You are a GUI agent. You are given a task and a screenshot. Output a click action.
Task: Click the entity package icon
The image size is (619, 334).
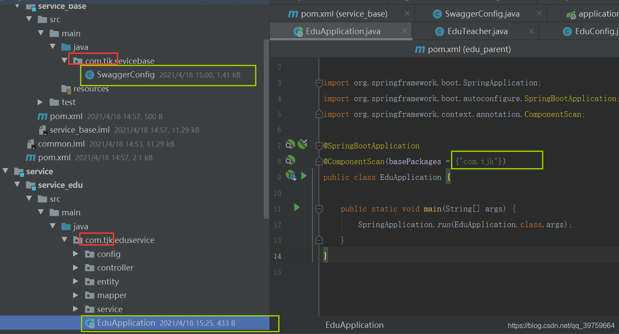point(90,281)
